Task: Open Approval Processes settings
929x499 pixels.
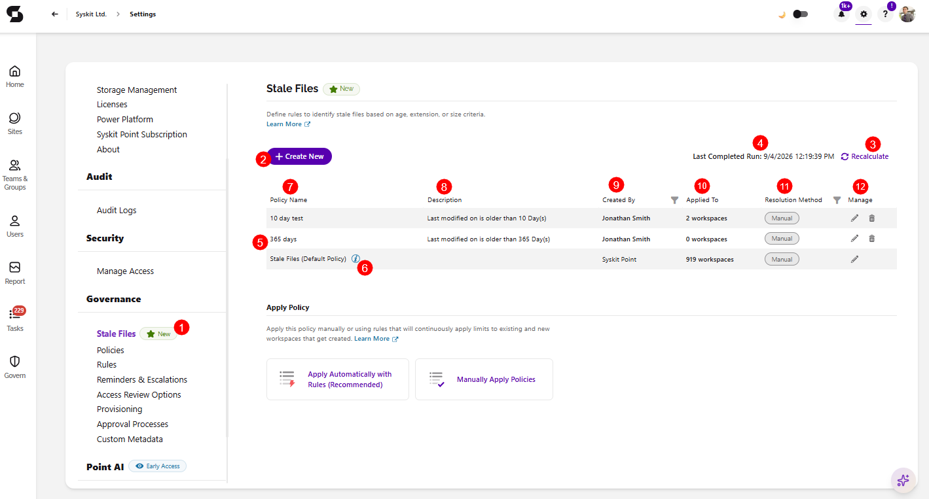Action: pos(132,424)
